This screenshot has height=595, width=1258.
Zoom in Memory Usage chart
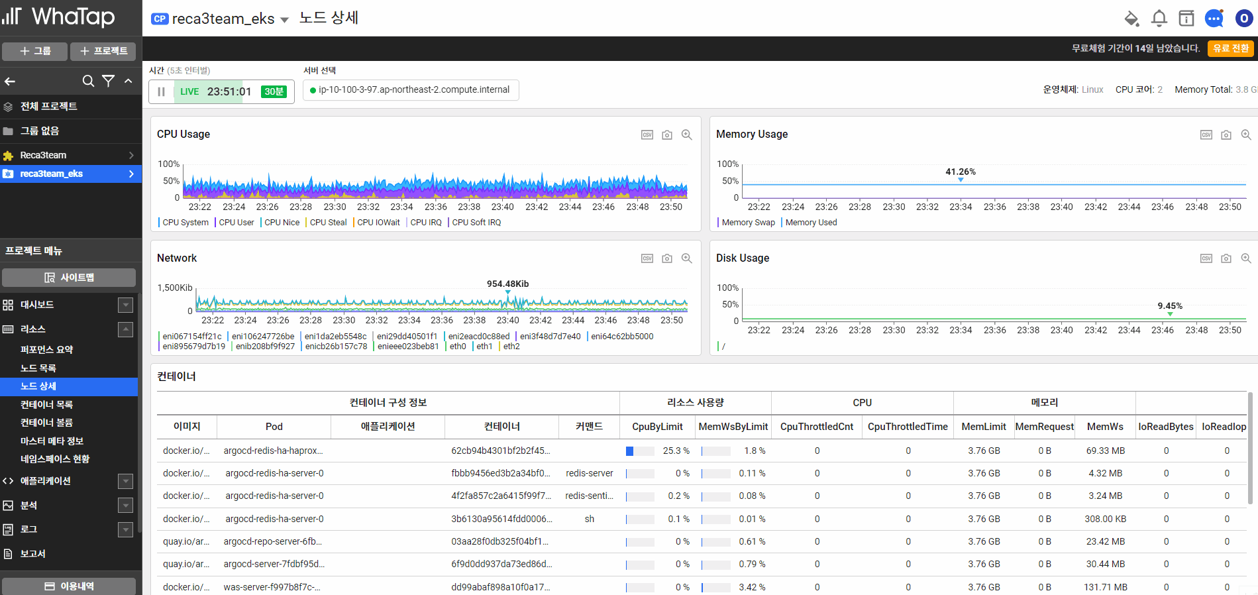coord(1246,135)
